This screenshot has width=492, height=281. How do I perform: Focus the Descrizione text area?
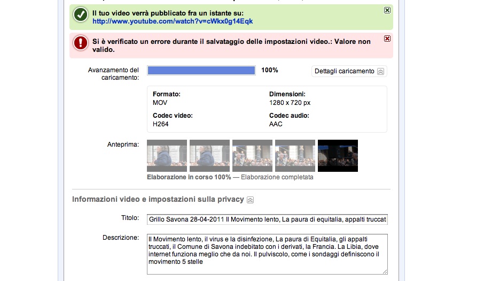point(267,254)
